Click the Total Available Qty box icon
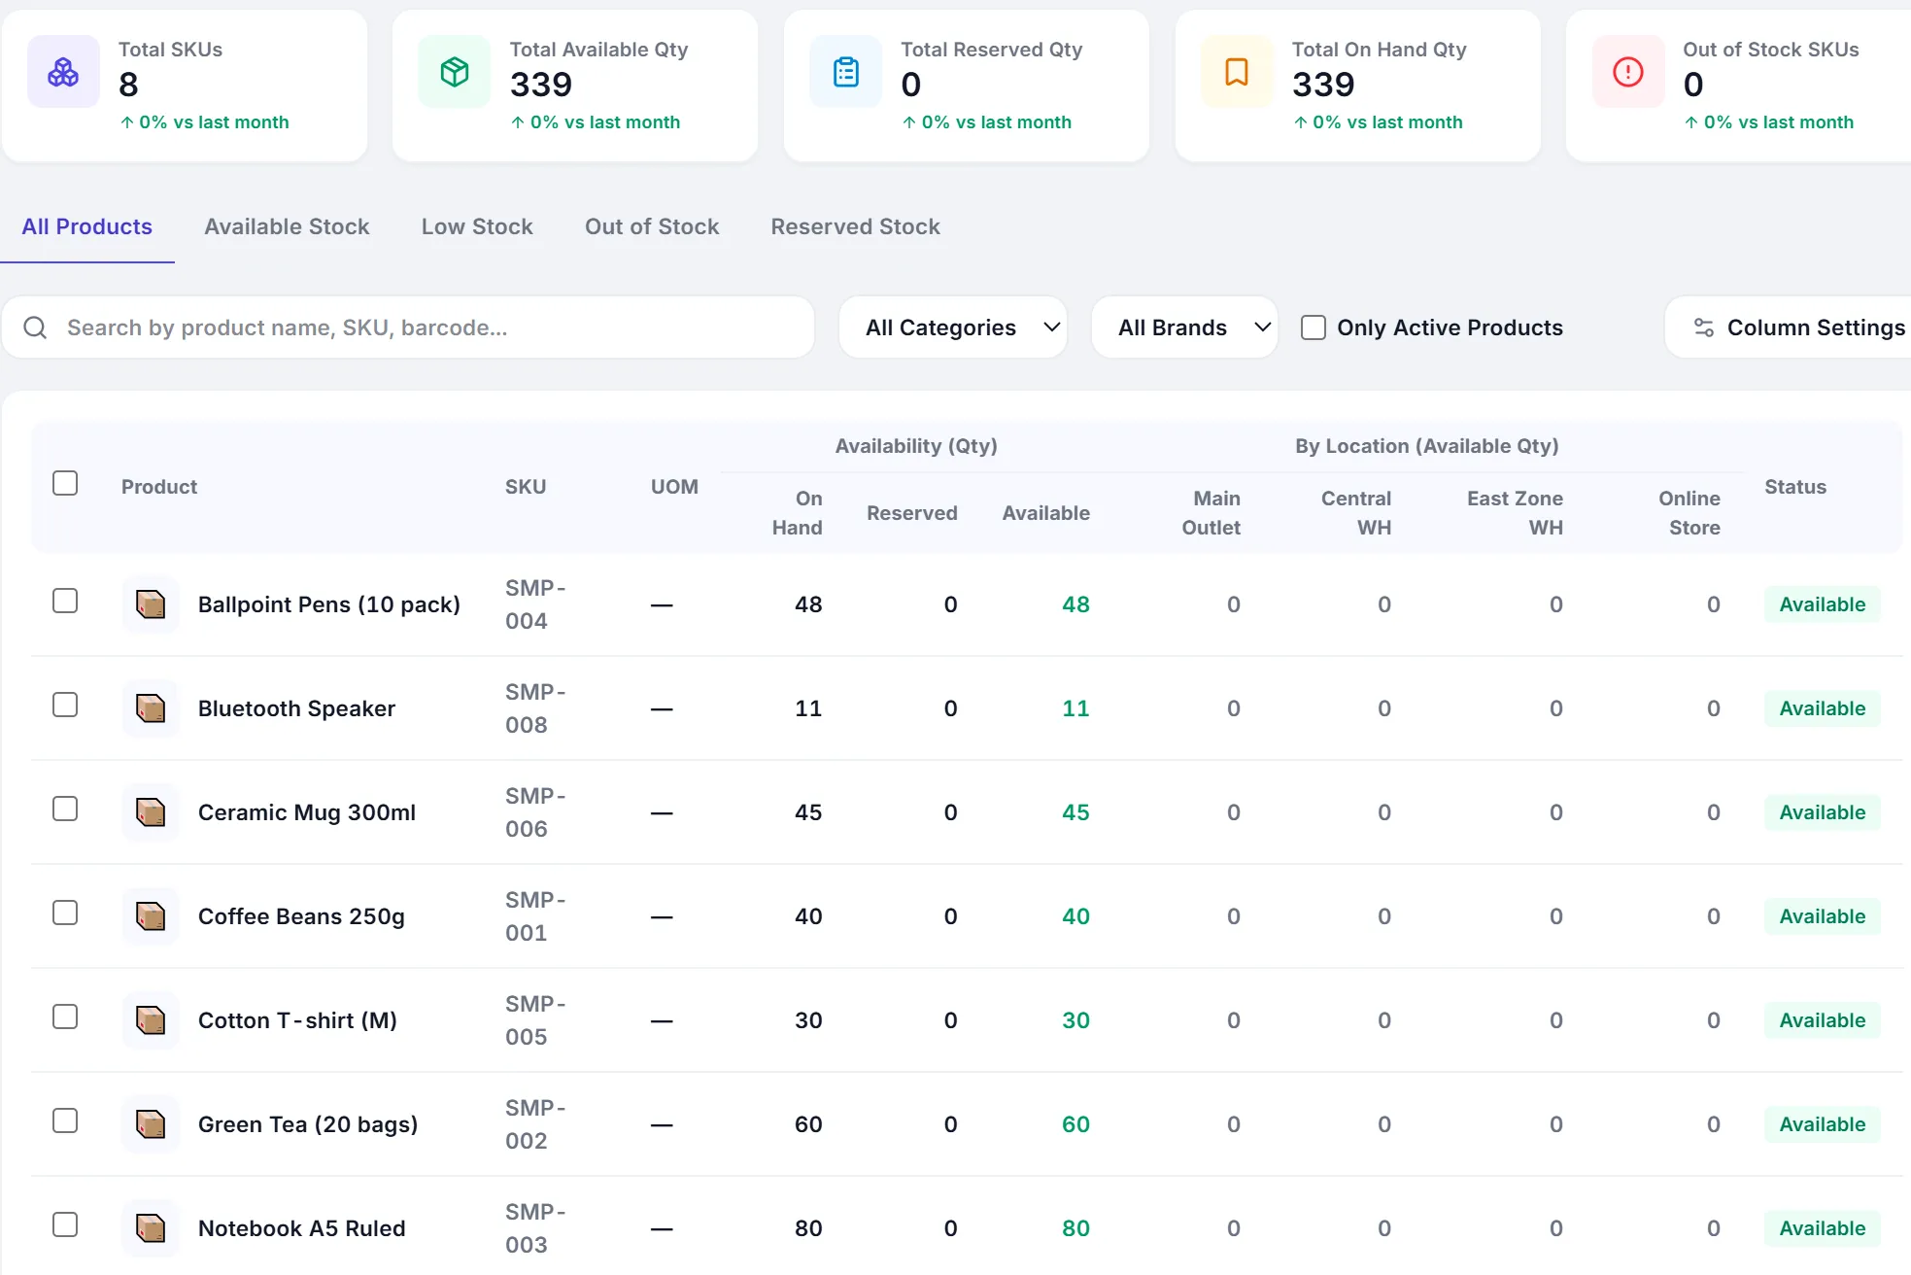 tap(455, 72)
